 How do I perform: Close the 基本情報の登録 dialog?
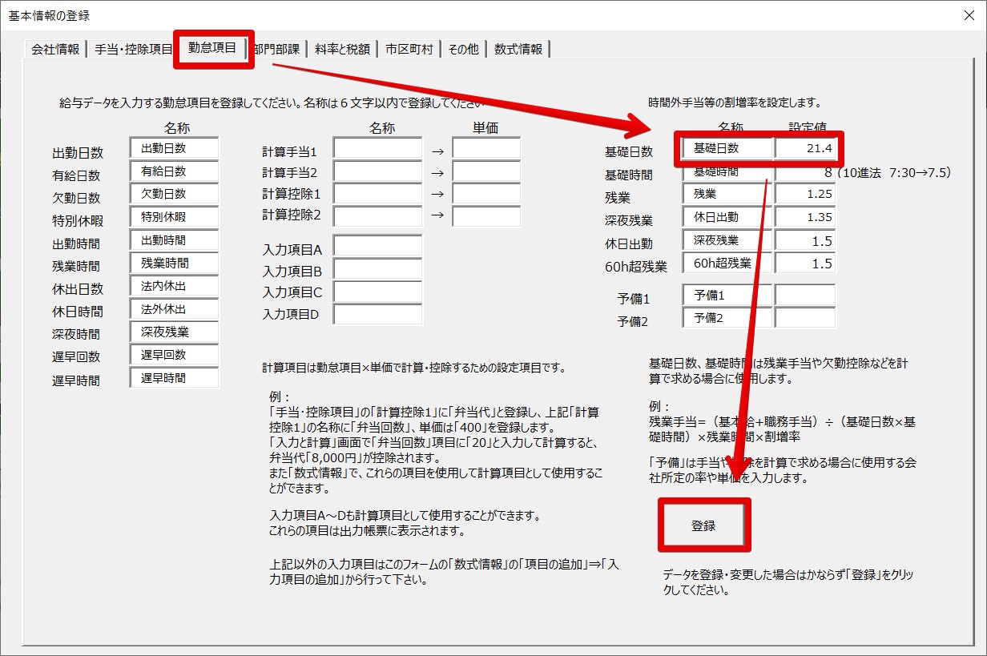pyautogui.click(x=968, y=15)
